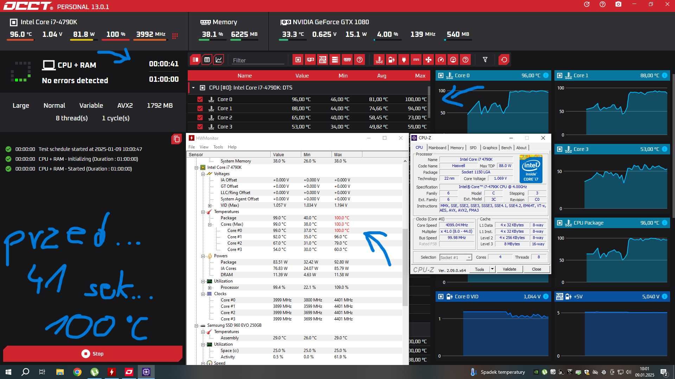
Task: Click the CPU core grid icon beside 3992 MHz
Action: click(x=175, y=35)
